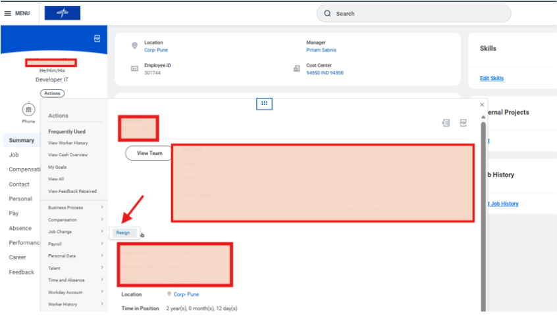557x329 pixels.
Task: Click the PDF icon in summary panel
Action: 463,123
